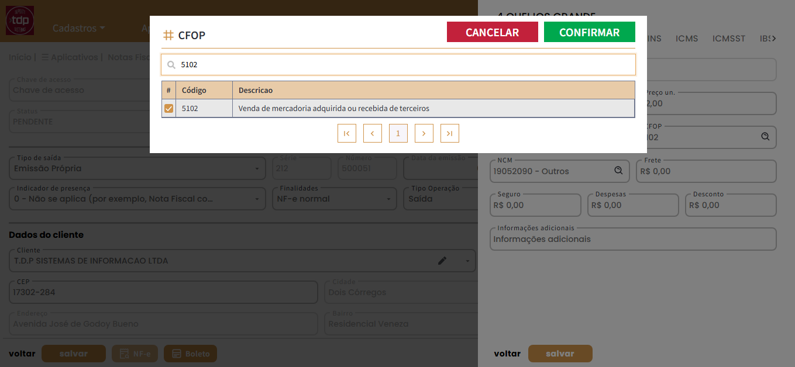
Task: Click the main form salvar button
Action: (x=74, y=354)
